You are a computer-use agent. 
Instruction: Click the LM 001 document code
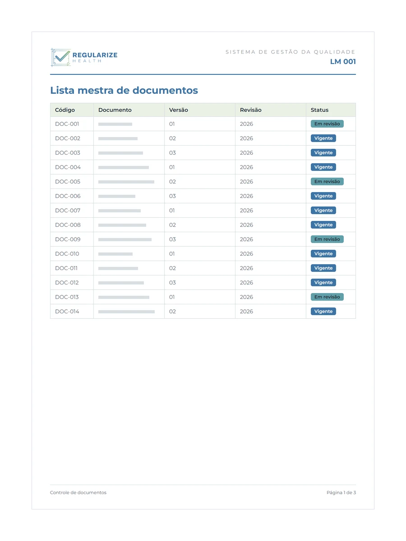pos(343,62)
